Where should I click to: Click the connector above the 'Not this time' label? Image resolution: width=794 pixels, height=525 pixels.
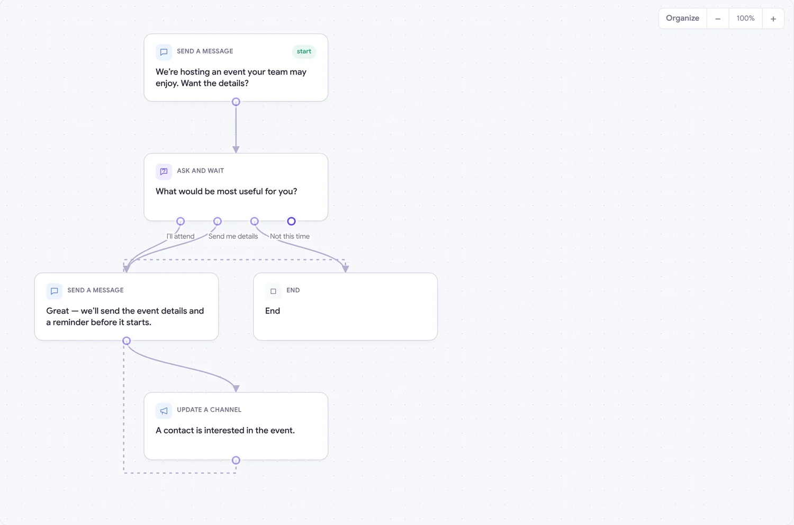[255, 221]
